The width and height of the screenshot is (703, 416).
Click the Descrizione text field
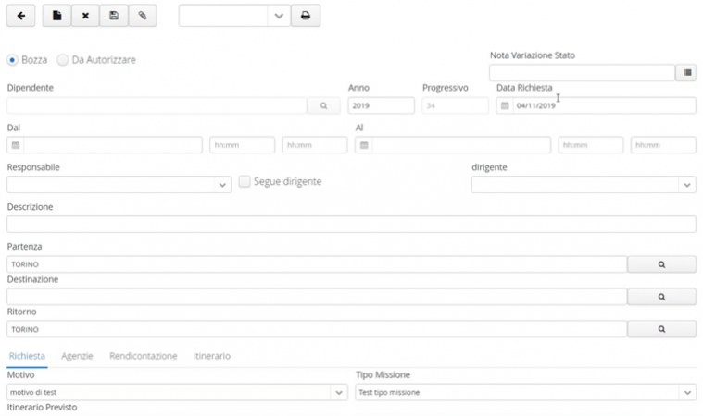(x=351, y=225)
